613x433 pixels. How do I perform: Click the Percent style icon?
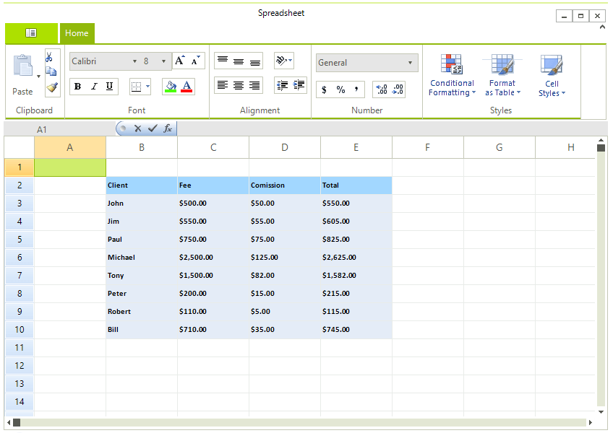tap(339, 89)
